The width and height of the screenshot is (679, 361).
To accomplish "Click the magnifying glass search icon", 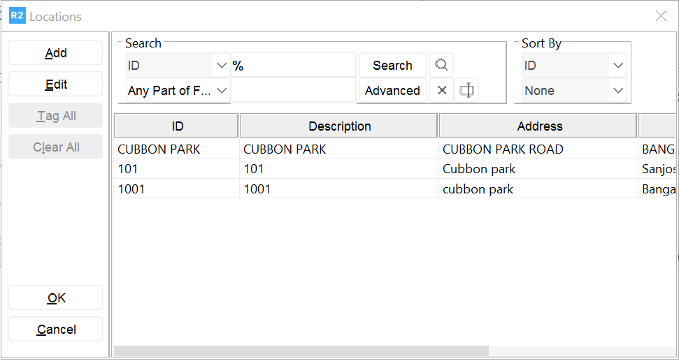I will [441, 66].
